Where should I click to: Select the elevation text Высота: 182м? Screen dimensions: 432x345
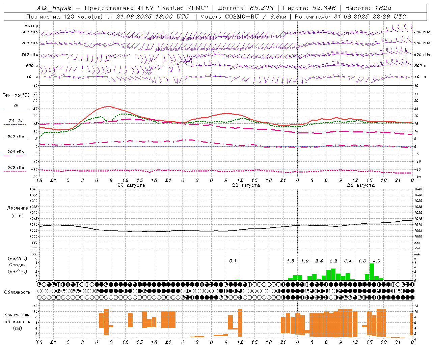tap(368, 8)
